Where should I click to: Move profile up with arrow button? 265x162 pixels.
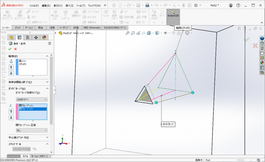pos(11,67)
